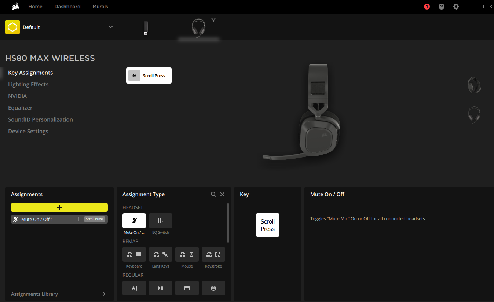Add a new assignment with yellow plus button
The image size is (494, 302).
point(59,207)
